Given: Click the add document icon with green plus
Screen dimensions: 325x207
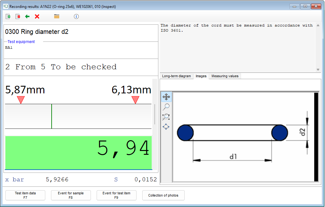Looking at the screenshot, I should (8, 16).
